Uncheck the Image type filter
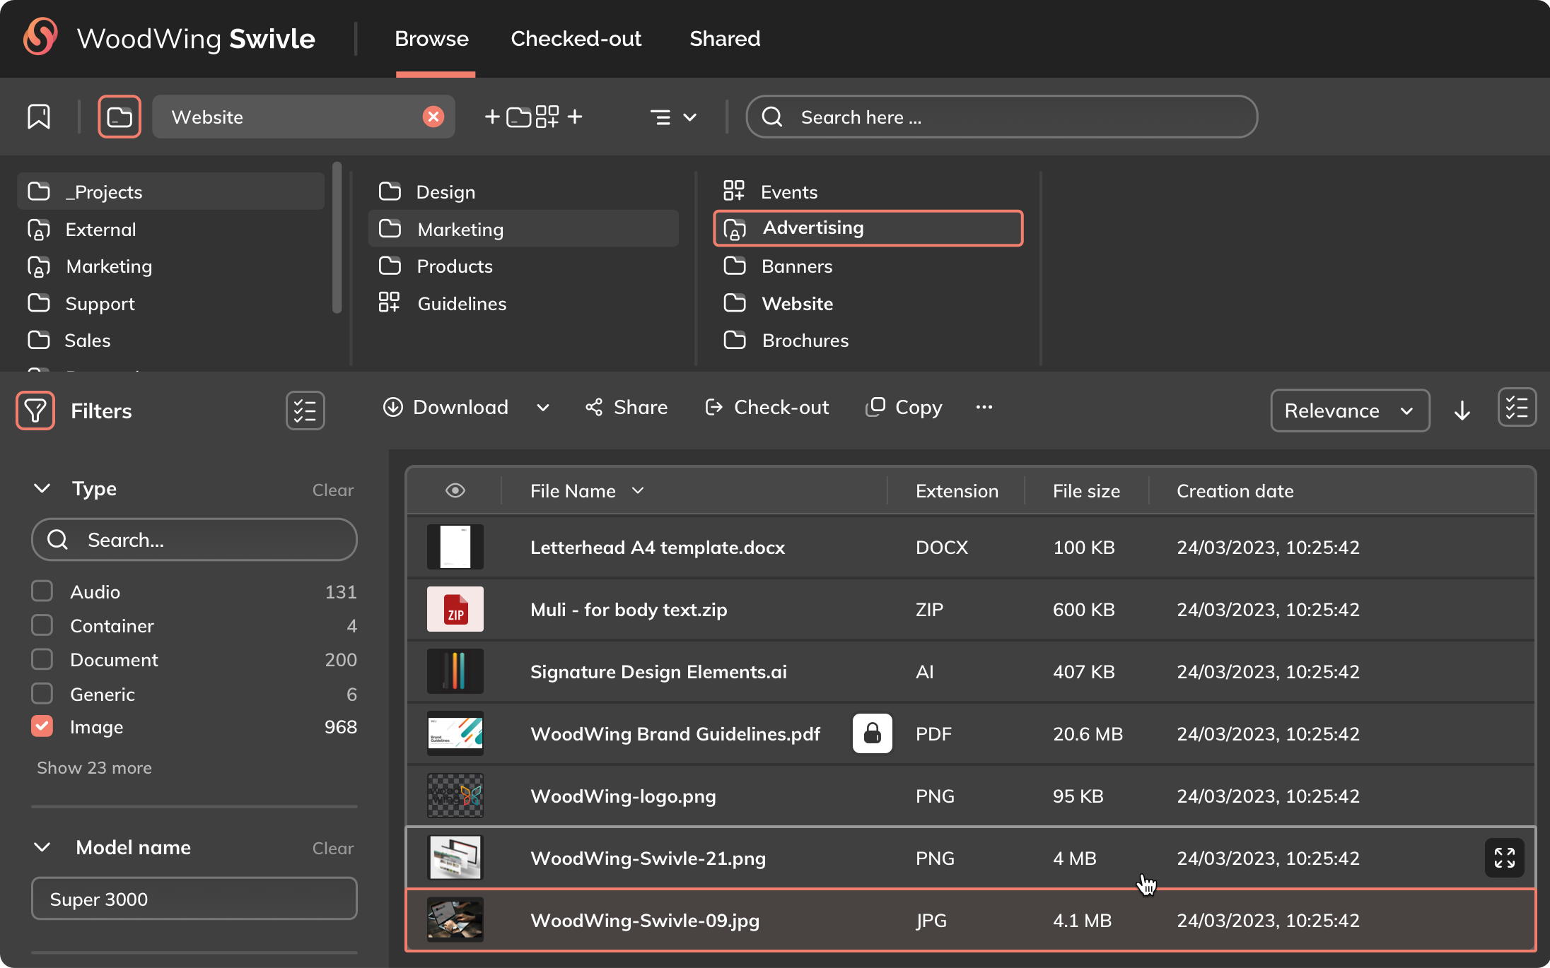Image resolution: width=1550 pixels, height=968 pixels. pos(42,726)
